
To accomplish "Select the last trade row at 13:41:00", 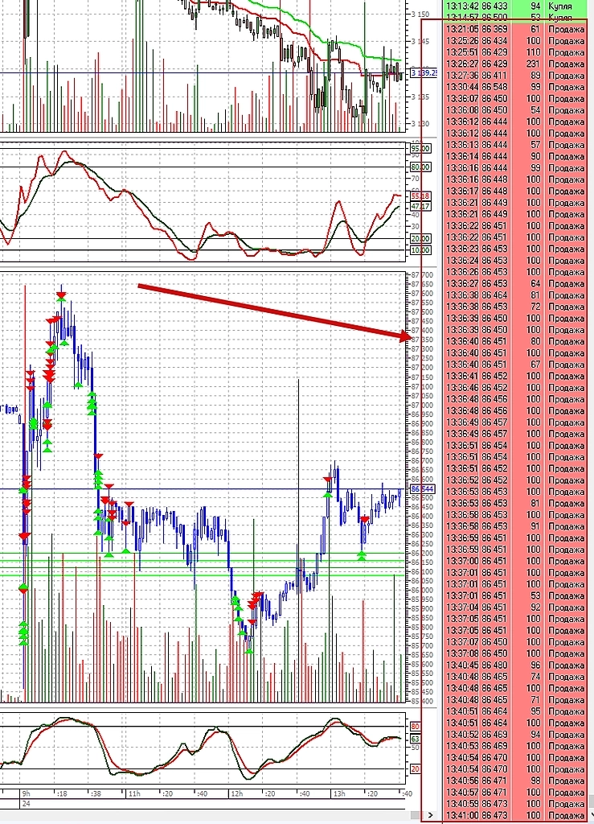I will click(514, 815).
